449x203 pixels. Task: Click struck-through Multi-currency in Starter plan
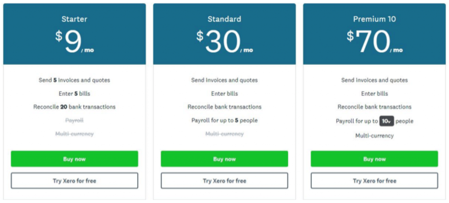click(75, 134)
